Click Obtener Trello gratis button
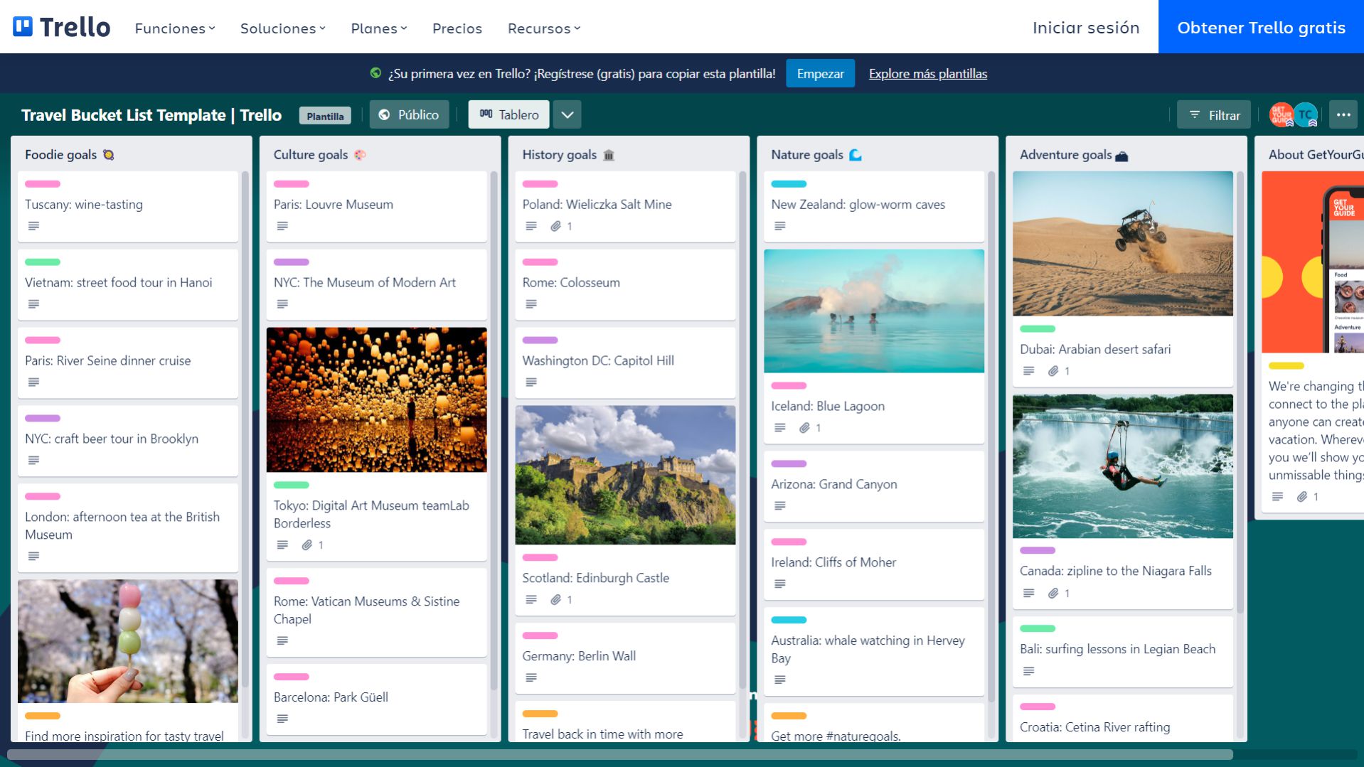Viewport: 1364px width, 767px height. pos(1261,27)
